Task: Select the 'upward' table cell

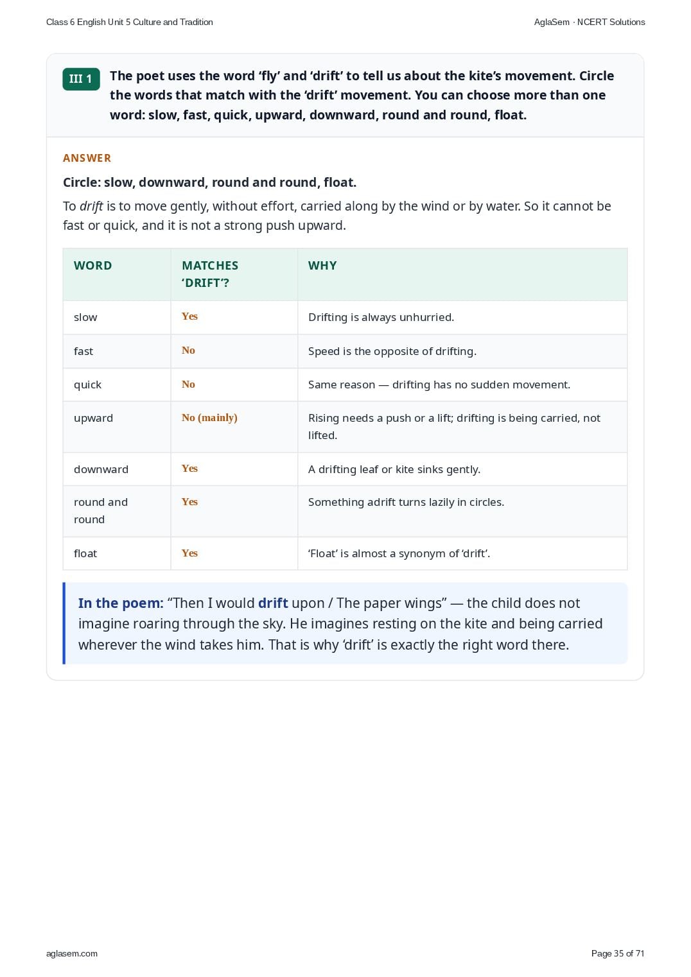Action: (x=117, y=427)
